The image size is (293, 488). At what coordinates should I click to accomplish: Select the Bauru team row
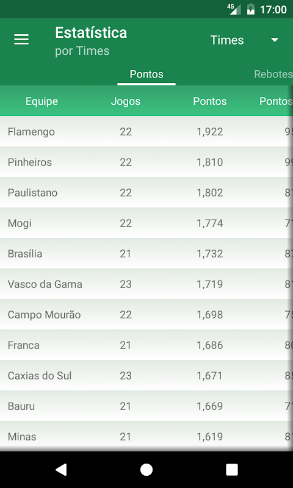tap(146, 406)
